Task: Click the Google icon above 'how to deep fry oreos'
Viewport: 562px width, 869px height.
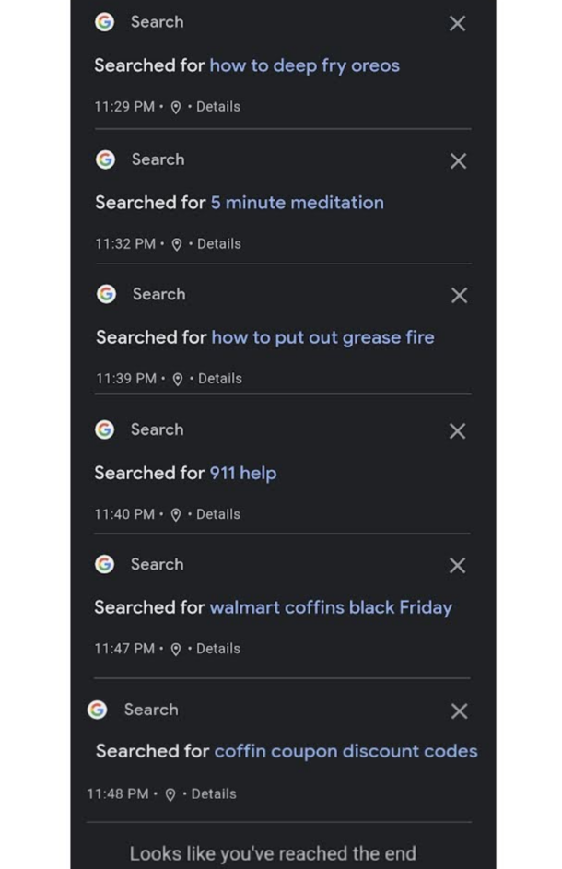Action: [104, 22]
